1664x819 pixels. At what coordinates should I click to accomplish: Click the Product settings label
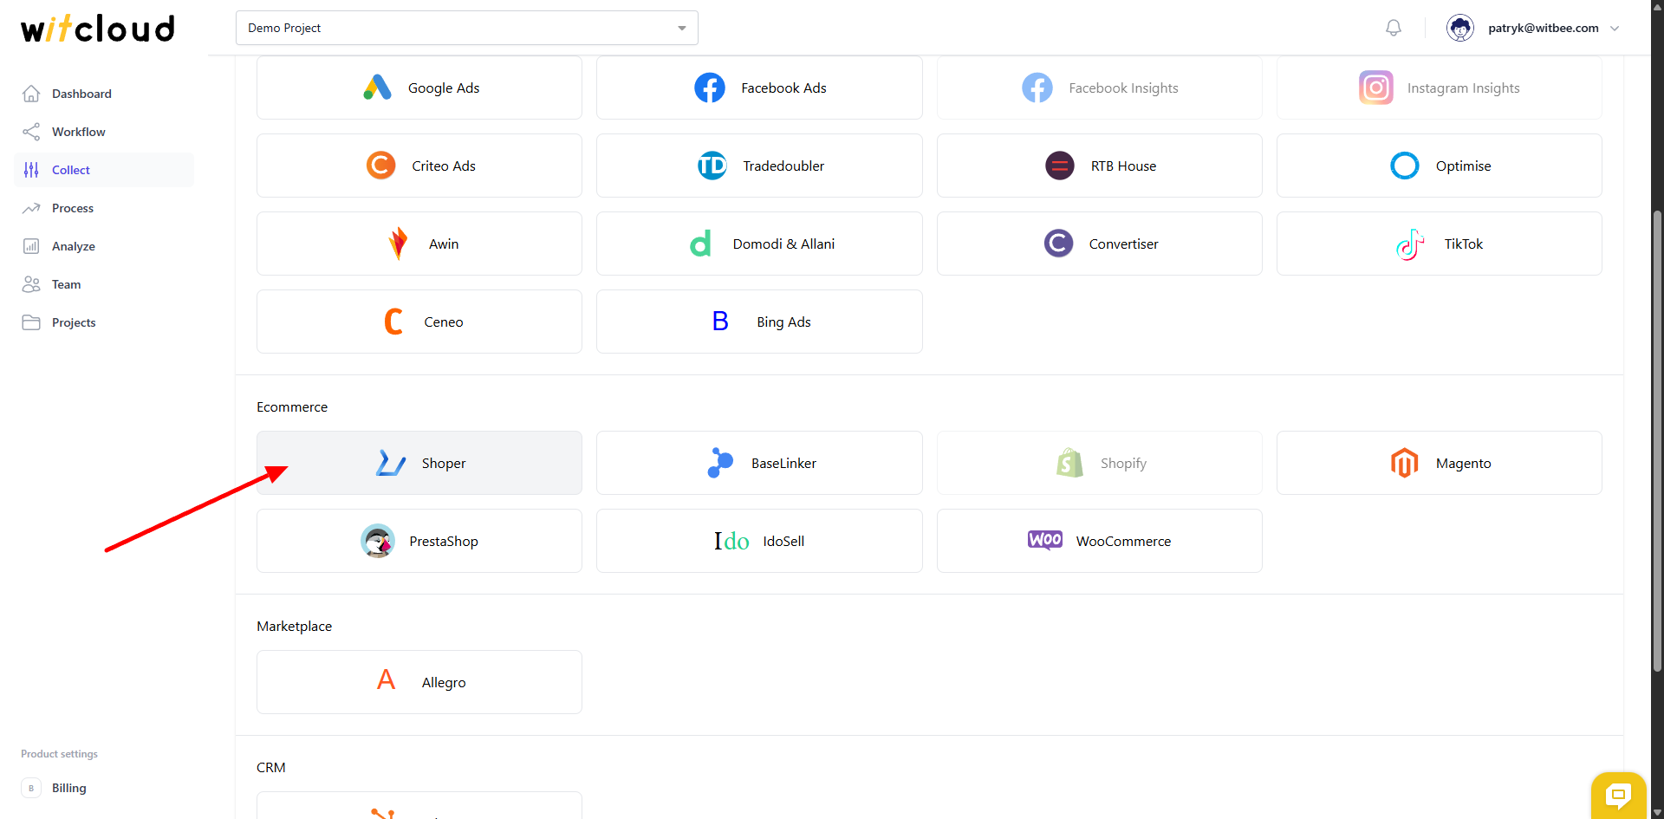tap(59, 754)
